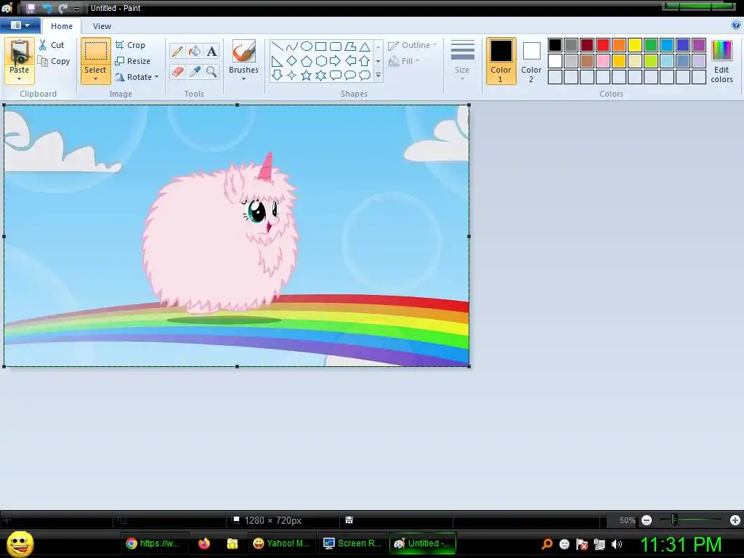The width and height of the screenshot is (744, 558).
Task: Pick the Oval callout shape
Action: coord(350,75)
